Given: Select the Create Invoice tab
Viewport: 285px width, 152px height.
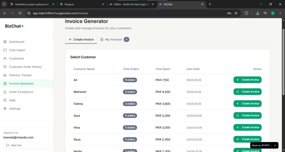Looking at the screenshot, I should tap(81, 39).
